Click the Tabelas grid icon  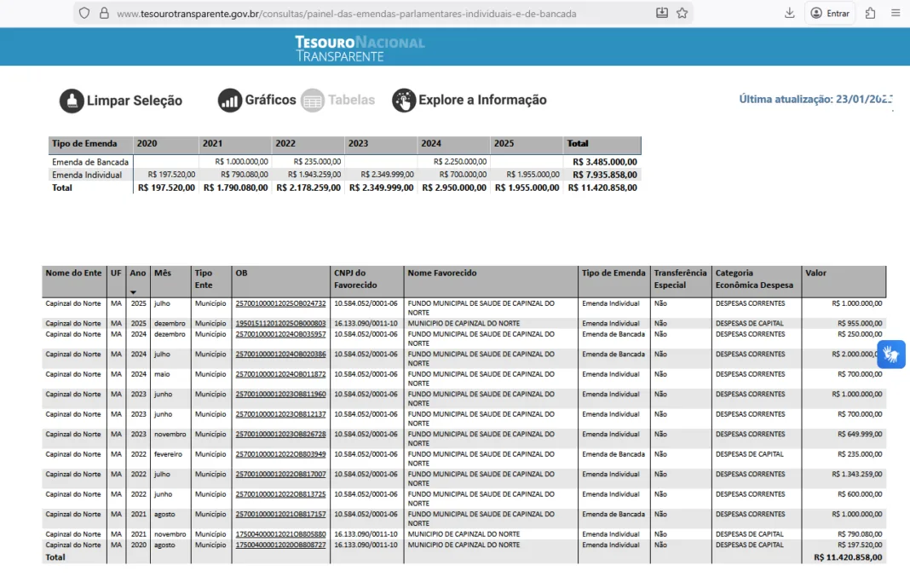[x=312, y=101]
